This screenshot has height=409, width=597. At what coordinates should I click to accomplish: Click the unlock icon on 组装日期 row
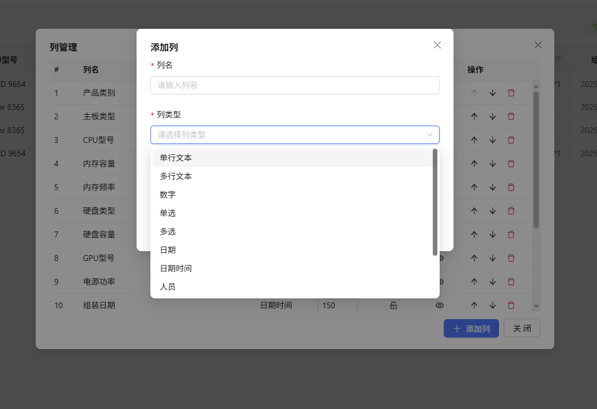coord(394,305)
